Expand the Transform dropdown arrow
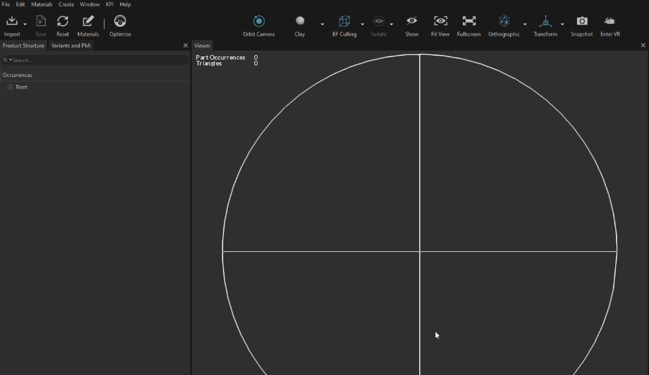 (x=563, y=24)
